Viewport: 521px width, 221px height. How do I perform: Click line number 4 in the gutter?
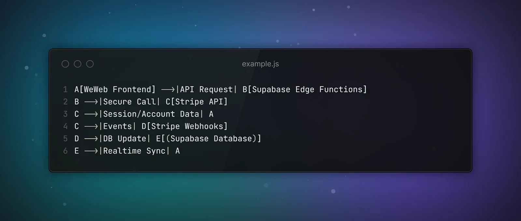[x=65, y=126]
